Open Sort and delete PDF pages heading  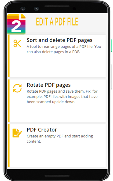click(x=60, y=40)
